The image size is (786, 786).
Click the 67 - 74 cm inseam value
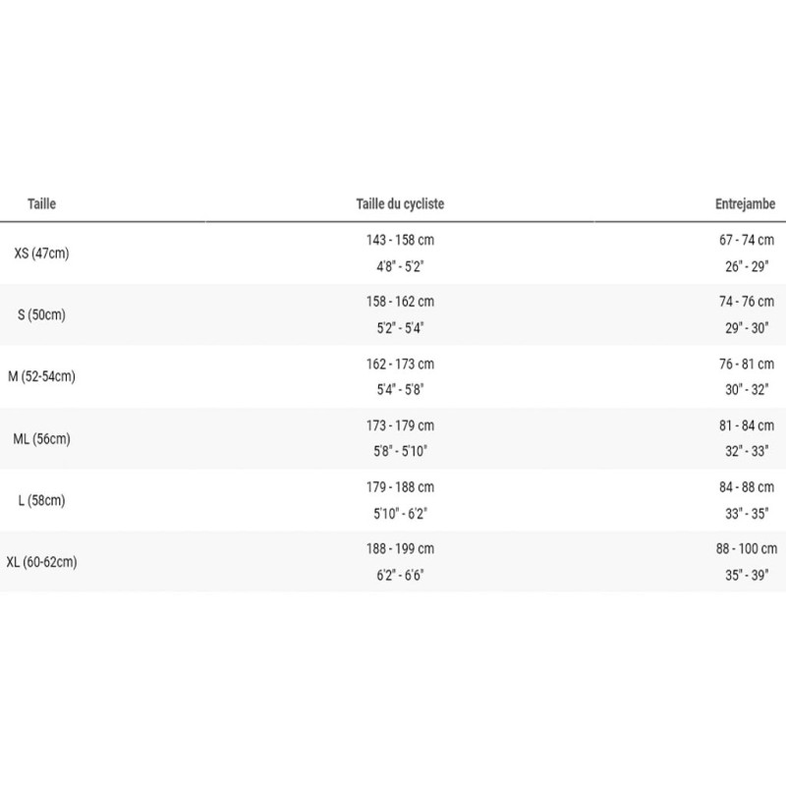(x=747, y=240)
